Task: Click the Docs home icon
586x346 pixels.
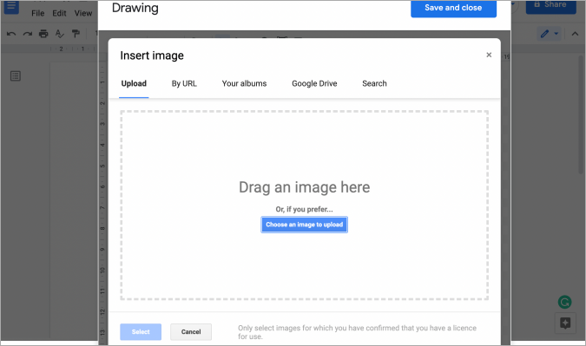Action: pos(11,7)
